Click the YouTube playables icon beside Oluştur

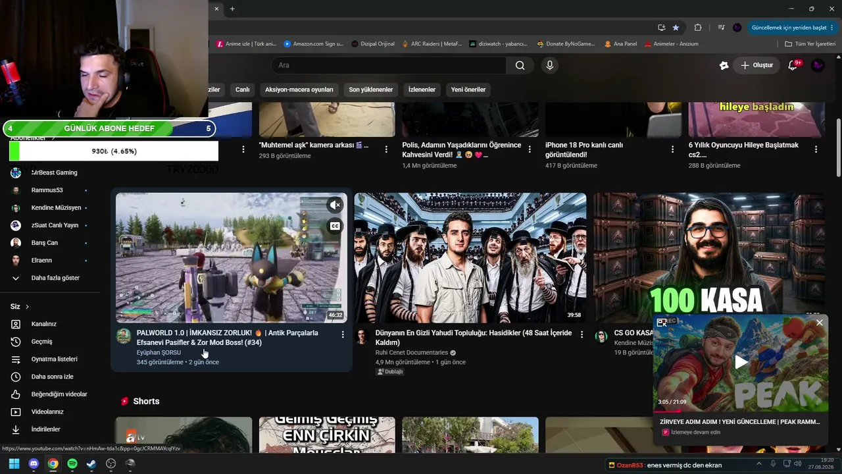coord(724,65)
